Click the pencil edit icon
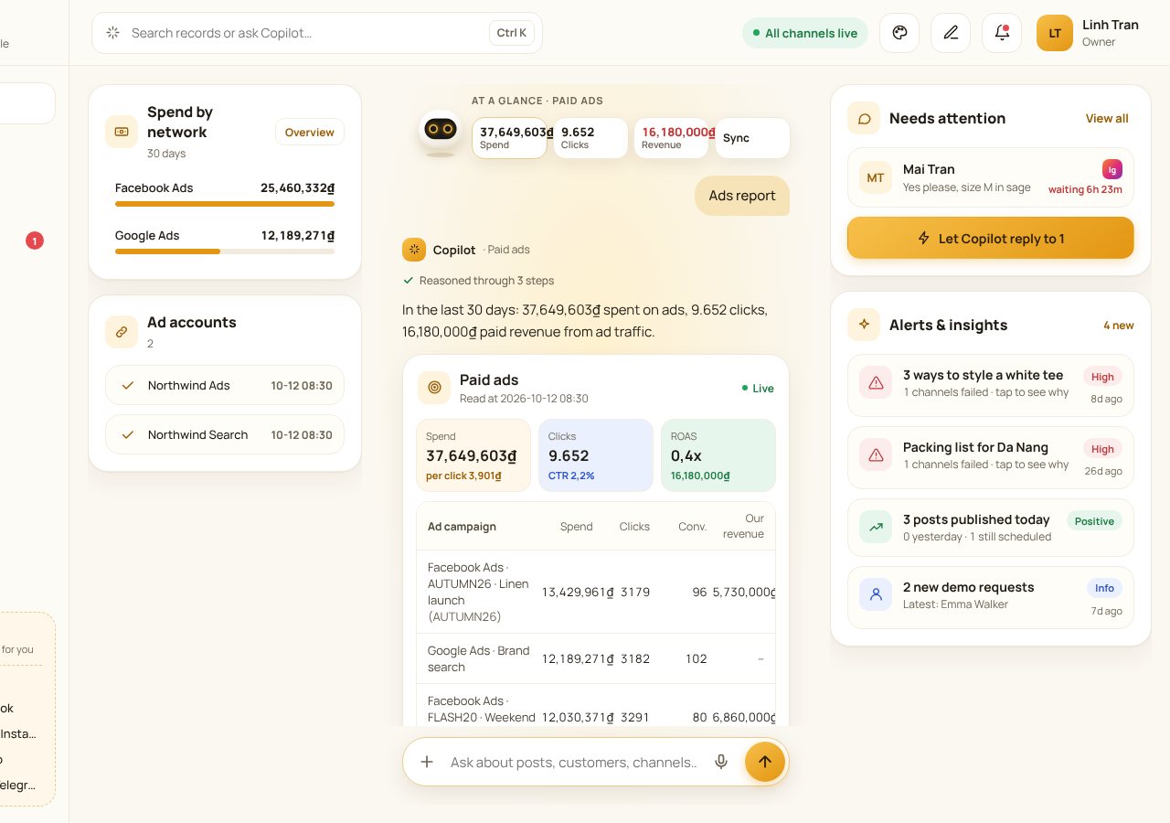Image resolution: width=1170 pixels, height=823 pixels. [x=951, y=33]
